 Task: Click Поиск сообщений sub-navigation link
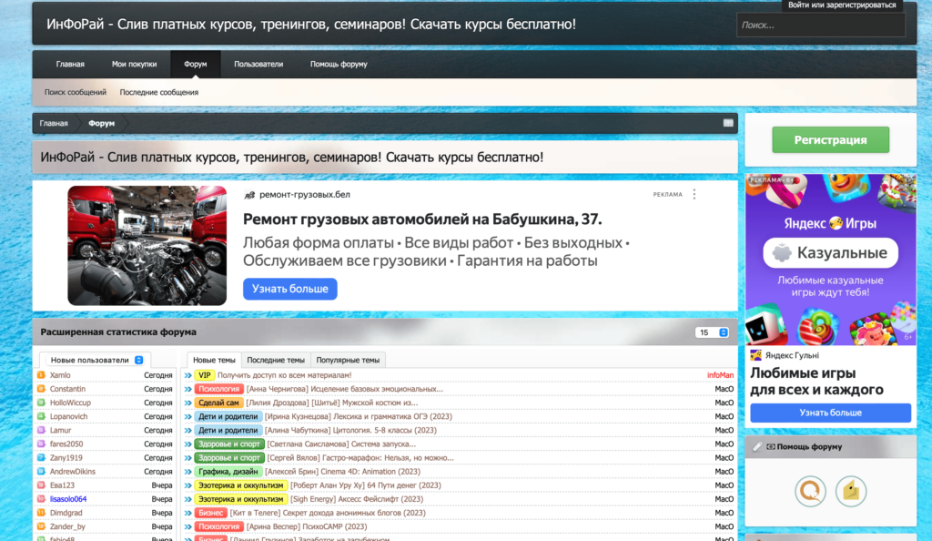[x=76, y=92]
